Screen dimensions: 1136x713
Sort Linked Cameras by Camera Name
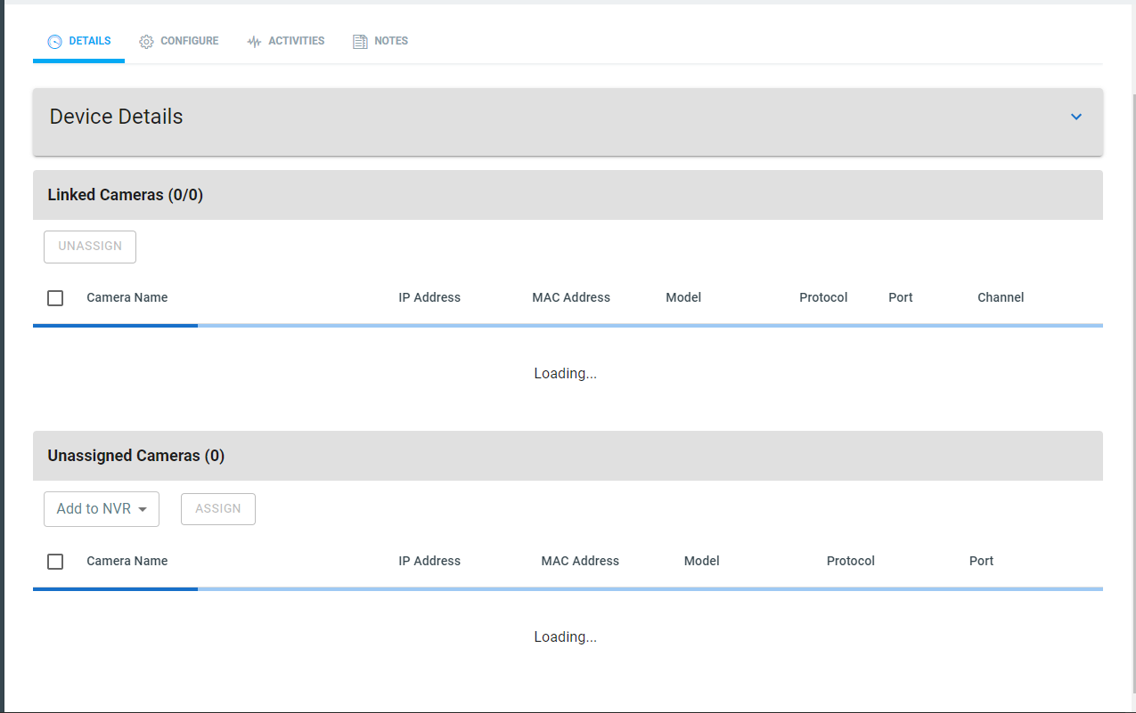tap(127, 297)
